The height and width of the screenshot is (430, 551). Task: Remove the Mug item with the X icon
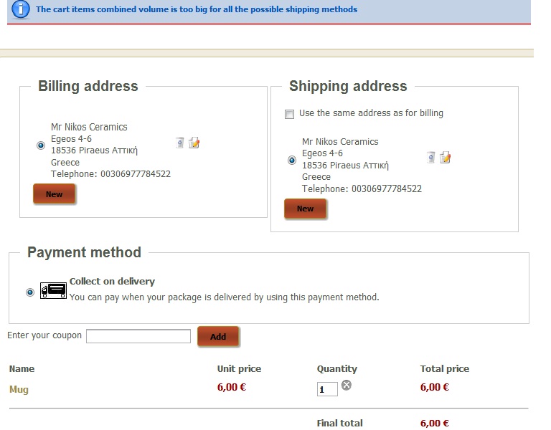click(x=347, y=385)
